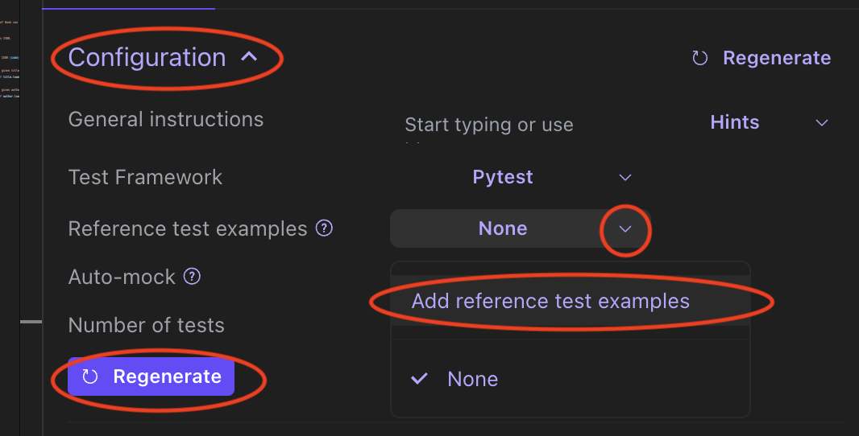Click the Hints label

pyautogui.click(x=735, y=122)
